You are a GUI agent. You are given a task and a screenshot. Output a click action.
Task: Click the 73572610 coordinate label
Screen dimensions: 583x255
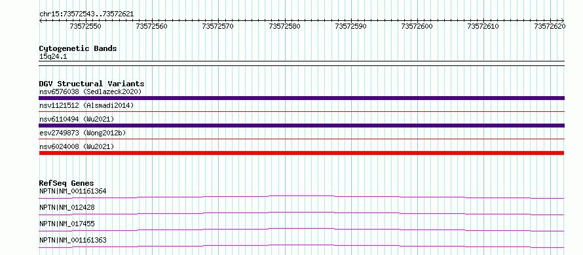tap(483, 26)
